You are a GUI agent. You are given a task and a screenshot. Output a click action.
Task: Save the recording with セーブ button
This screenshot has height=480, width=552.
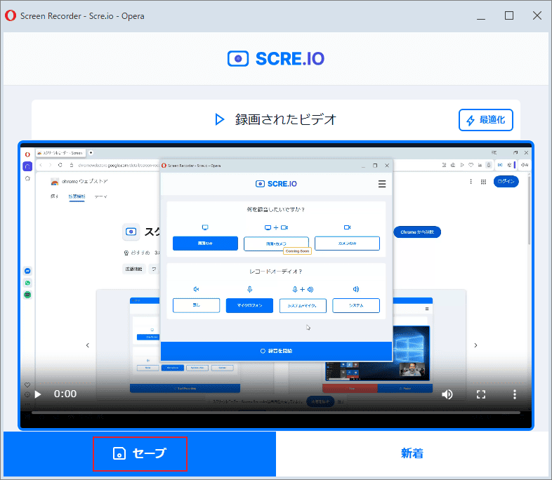click(x=140, y=453)
